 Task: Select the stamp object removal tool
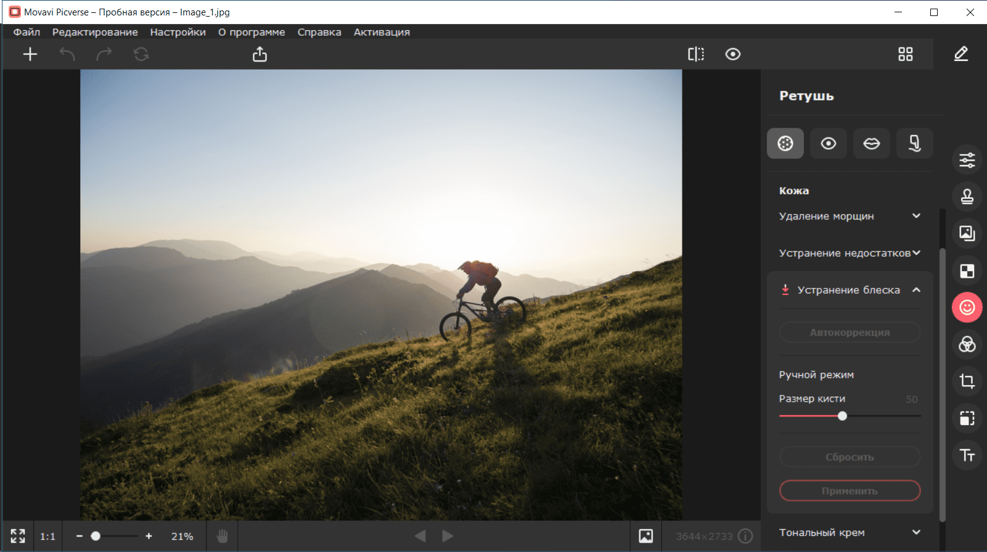[x=967, y=197]
